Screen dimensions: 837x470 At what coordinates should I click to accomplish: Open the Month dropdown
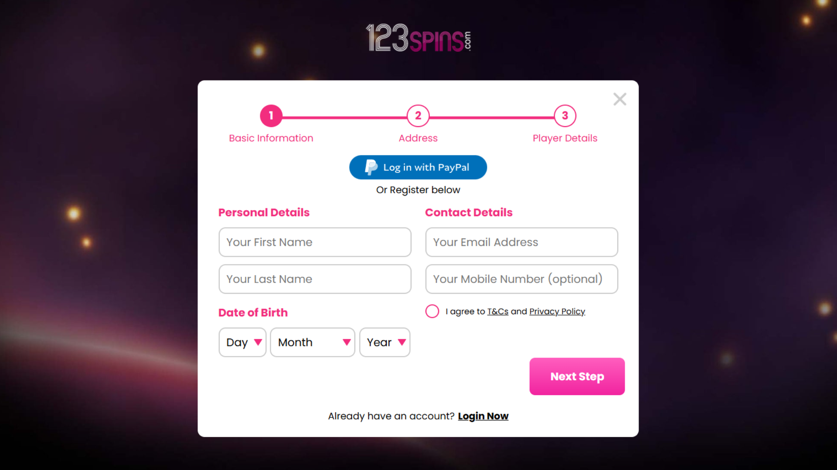click(313, 342)
